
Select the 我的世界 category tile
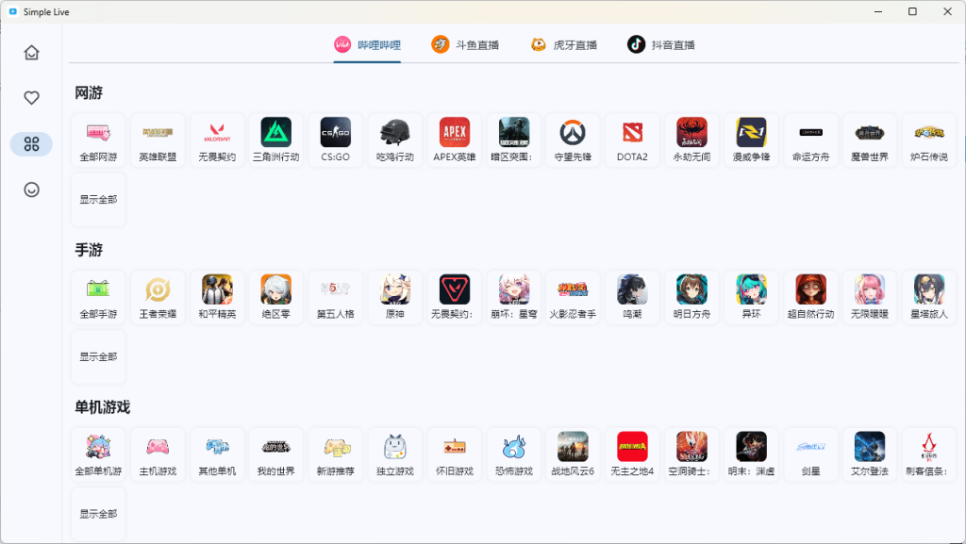(275, 453)
